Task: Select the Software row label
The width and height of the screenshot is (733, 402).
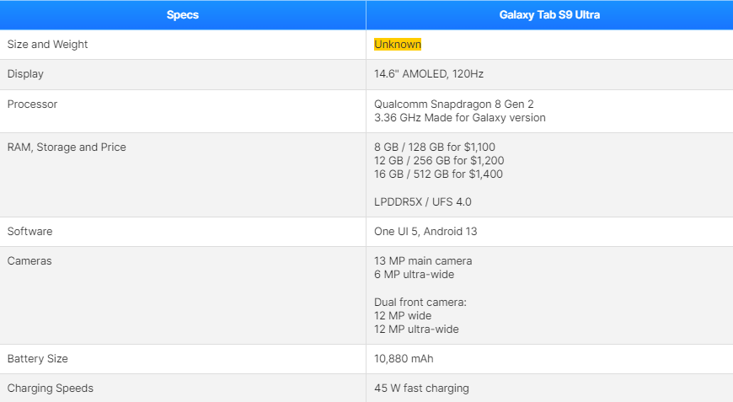Action: [x=29, y=232]
